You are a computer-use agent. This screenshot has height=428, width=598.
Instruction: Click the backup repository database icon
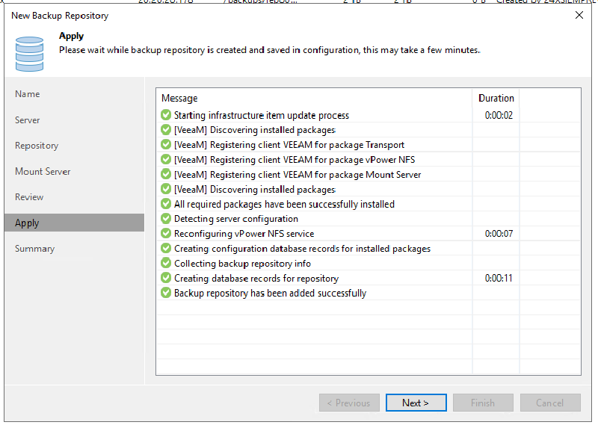click(29, 54)
